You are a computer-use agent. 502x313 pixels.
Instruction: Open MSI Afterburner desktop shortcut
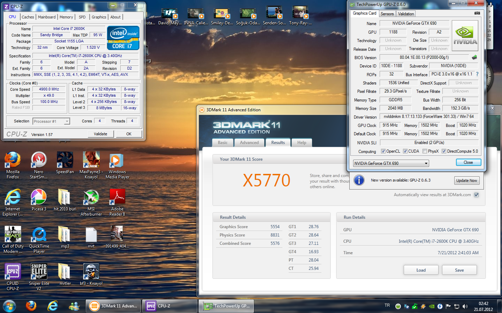point(91,198)
